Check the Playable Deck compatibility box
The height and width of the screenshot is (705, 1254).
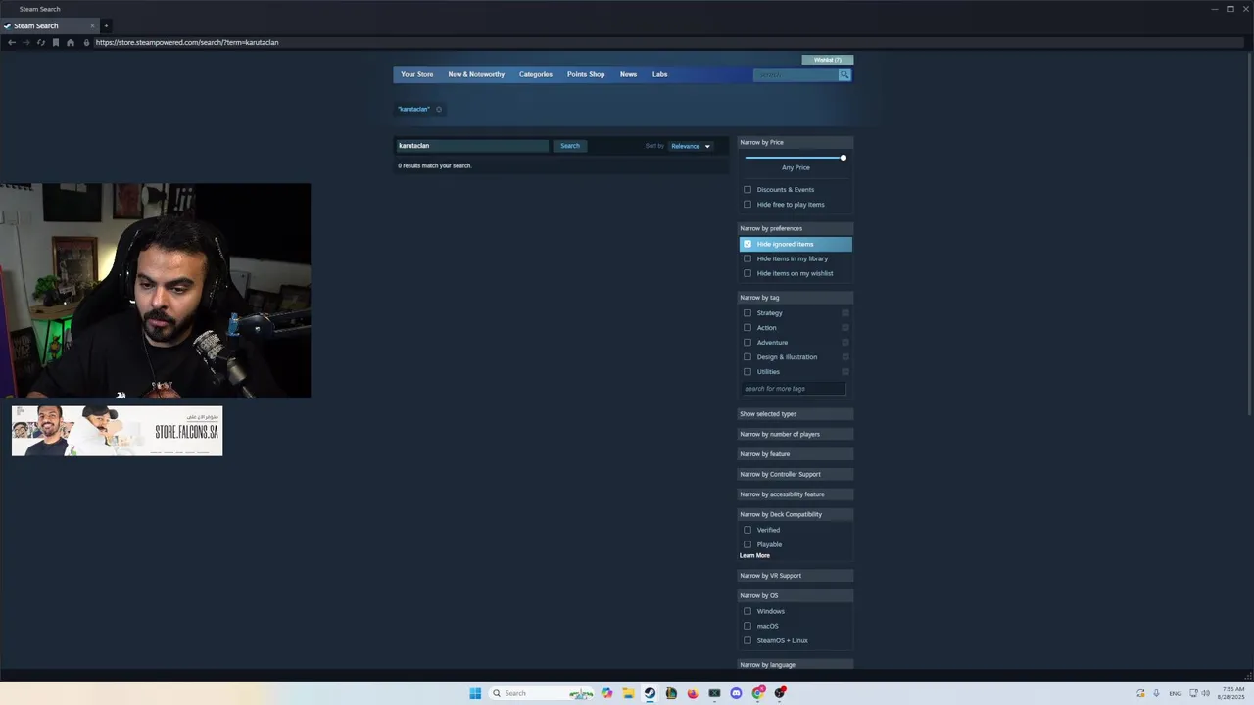748,544
